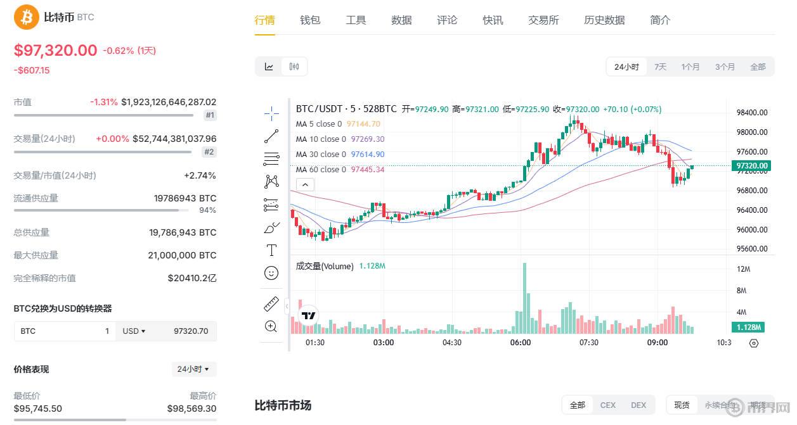Switch chart to candlestick view
This screenshot has width=797, height=425.
[292, 66]
